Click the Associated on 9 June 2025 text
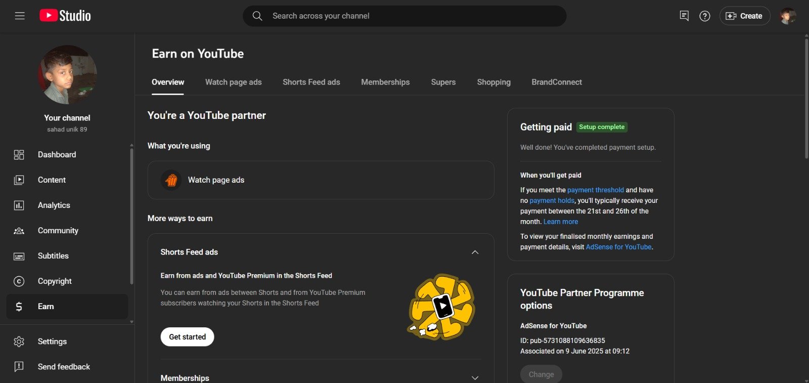809x383 pixels. [x=575, y=351]
